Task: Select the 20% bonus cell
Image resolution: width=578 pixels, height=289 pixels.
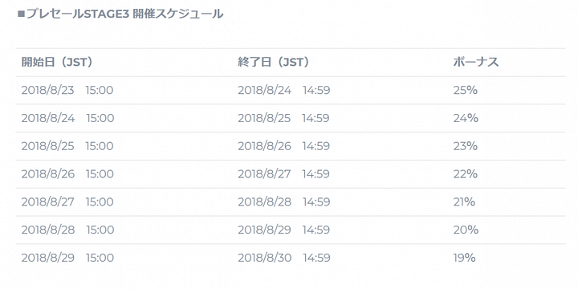Action: pos(466,230)
